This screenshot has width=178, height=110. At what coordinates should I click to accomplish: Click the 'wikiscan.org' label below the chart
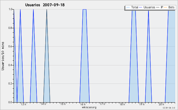pyautogui.click(x=89, y=107)
